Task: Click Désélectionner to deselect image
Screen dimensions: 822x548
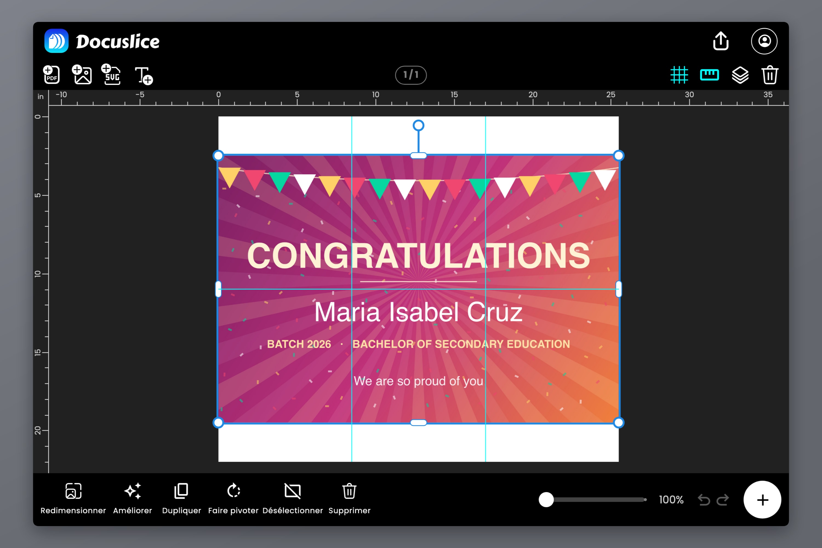Action: (x=293, y=498)
